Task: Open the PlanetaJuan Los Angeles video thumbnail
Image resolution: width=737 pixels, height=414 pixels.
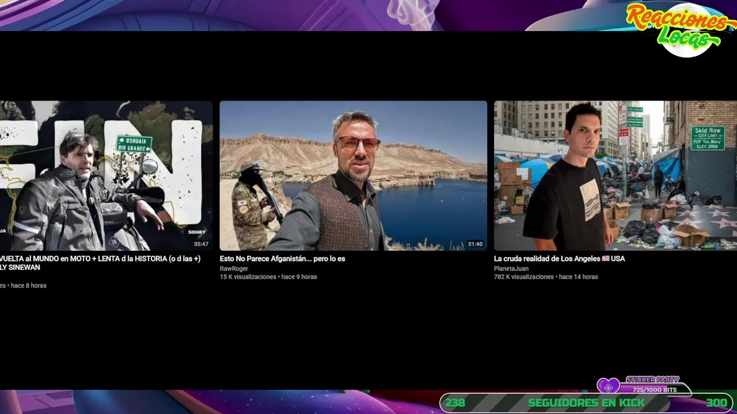Action: coord(616,175)
